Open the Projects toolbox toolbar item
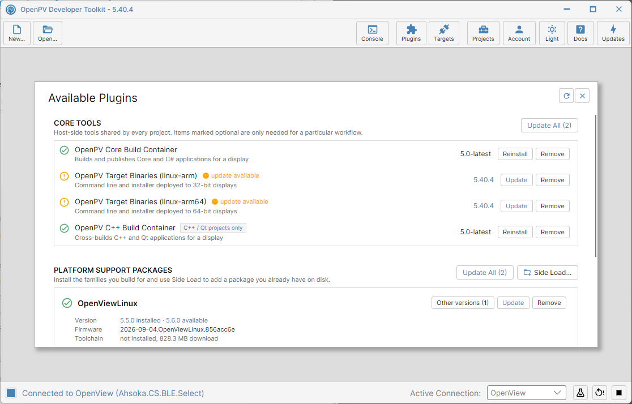 click(x=483, y=33)
